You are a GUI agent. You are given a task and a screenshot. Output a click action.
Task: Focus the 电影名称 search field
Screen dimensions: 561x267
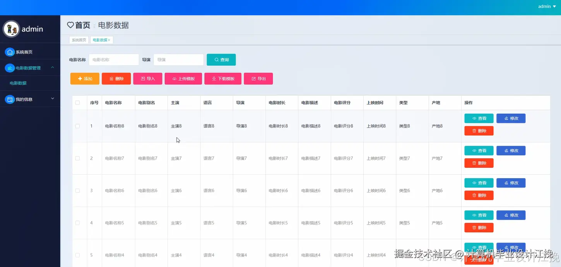[114, 60]
